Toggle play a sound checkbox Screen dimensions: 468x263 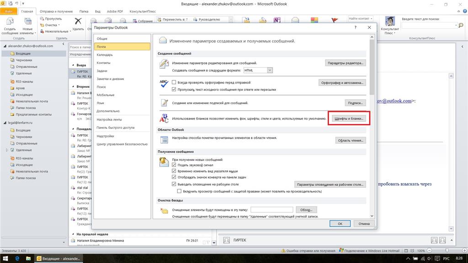pos(174,165)
